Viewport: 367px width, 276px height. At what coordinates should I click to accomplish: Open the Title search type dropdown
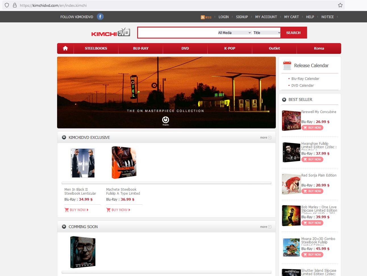pyautogui.click(x=267, y=33)
